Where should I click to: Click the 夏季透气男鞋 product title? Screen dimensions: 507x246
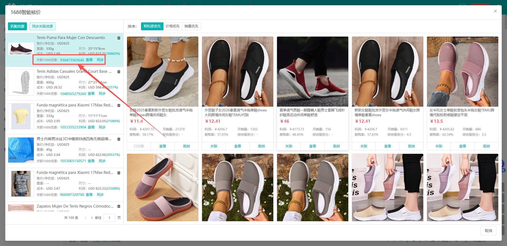[312, 112]
